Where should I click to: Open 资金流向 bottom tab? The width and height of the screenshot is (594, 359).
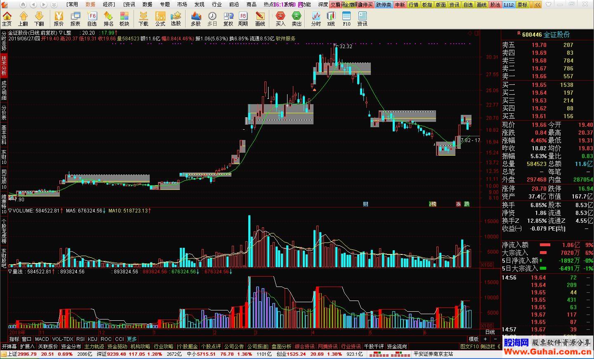[x=397, y=346]
